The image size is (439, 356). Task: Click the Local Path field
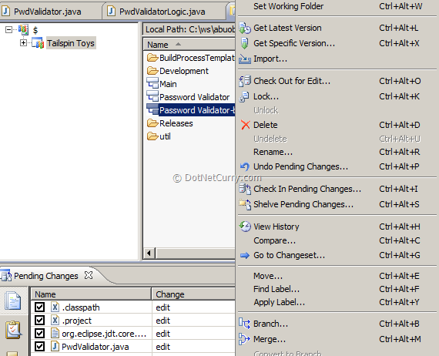click(189, 29)
